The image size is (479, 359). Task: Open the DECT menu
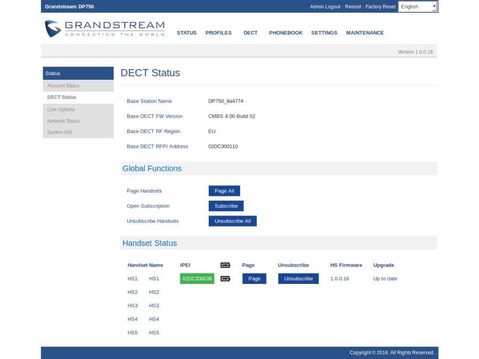pyautogui.click(x=250, y=33)
